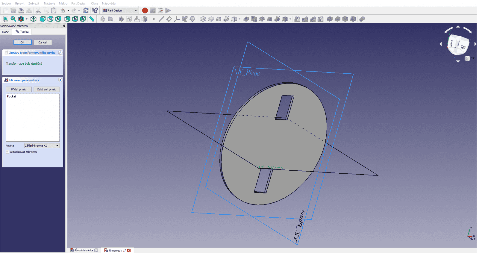
Task: Click the What's This help cursor icon
Action: (x=95, y=10)
